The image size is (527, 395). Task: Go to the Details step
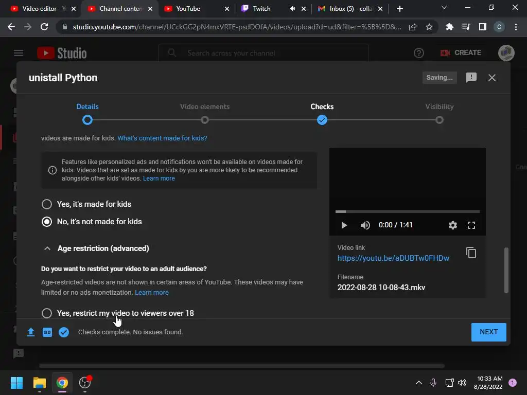pyautogui.click(x=87, y=114)
